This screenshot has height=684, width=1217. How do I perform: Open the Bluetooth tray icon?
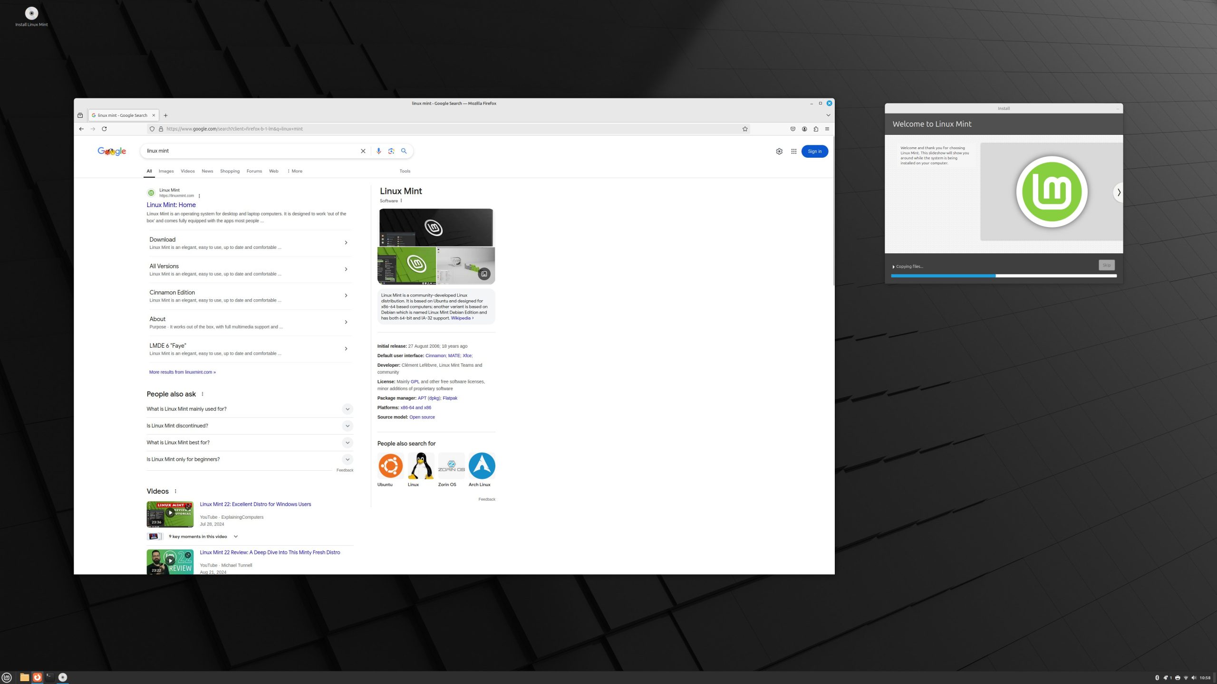pos(1157,678)
